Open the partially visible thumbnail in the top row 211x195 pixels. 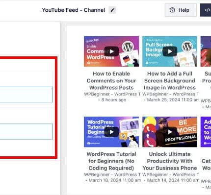(x=206, y=51)
